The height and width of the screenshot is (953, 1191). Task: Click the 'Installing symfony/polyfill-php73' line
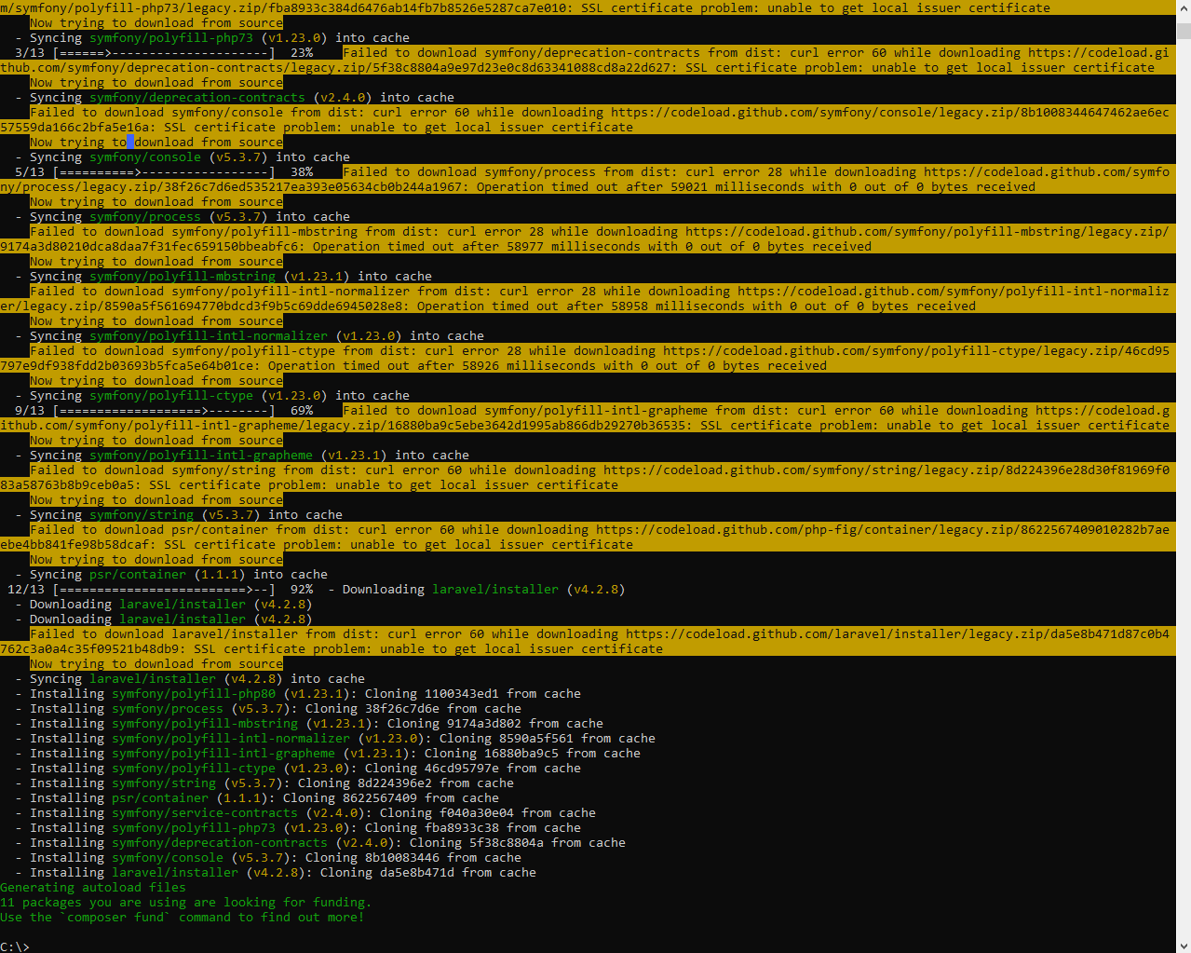[298, 828]
